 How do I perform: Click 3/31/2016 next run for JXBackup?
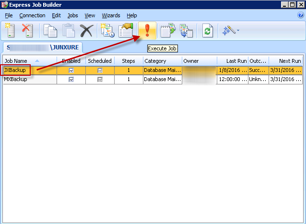pos(285,70)
